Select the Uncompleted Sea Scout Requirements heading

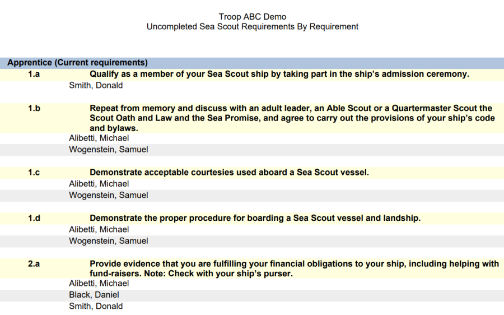(x=253, y=27)
